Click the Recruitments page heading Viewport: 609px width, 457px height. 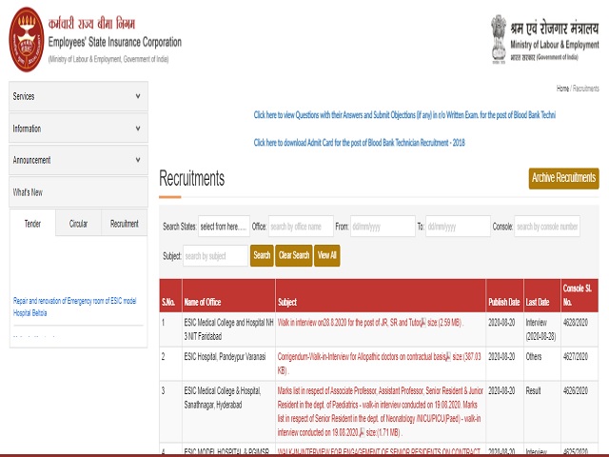pos(192,178)
